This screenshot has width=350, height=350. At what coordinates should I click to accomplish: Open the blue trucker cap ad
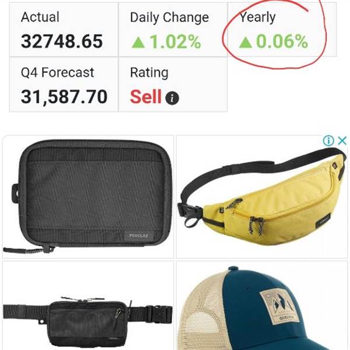262,306
